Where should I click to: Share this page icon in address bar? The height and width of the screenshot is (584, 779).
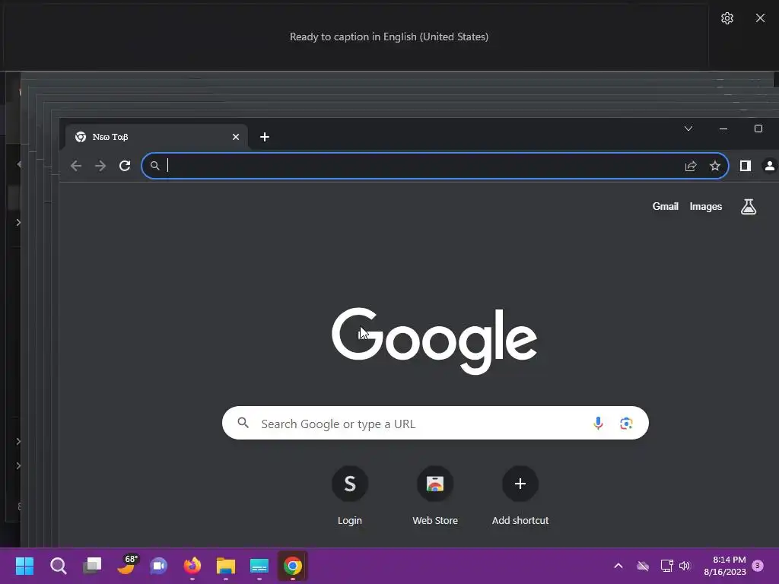point(691,166)
